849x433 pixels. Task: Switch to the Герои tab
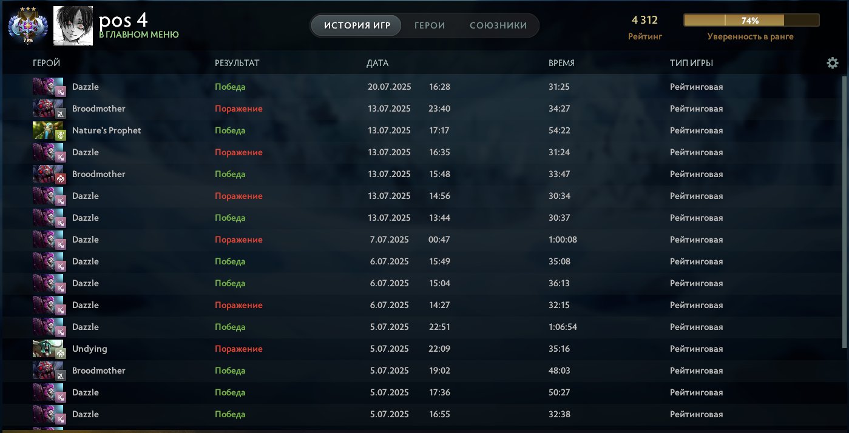[430, 26]
